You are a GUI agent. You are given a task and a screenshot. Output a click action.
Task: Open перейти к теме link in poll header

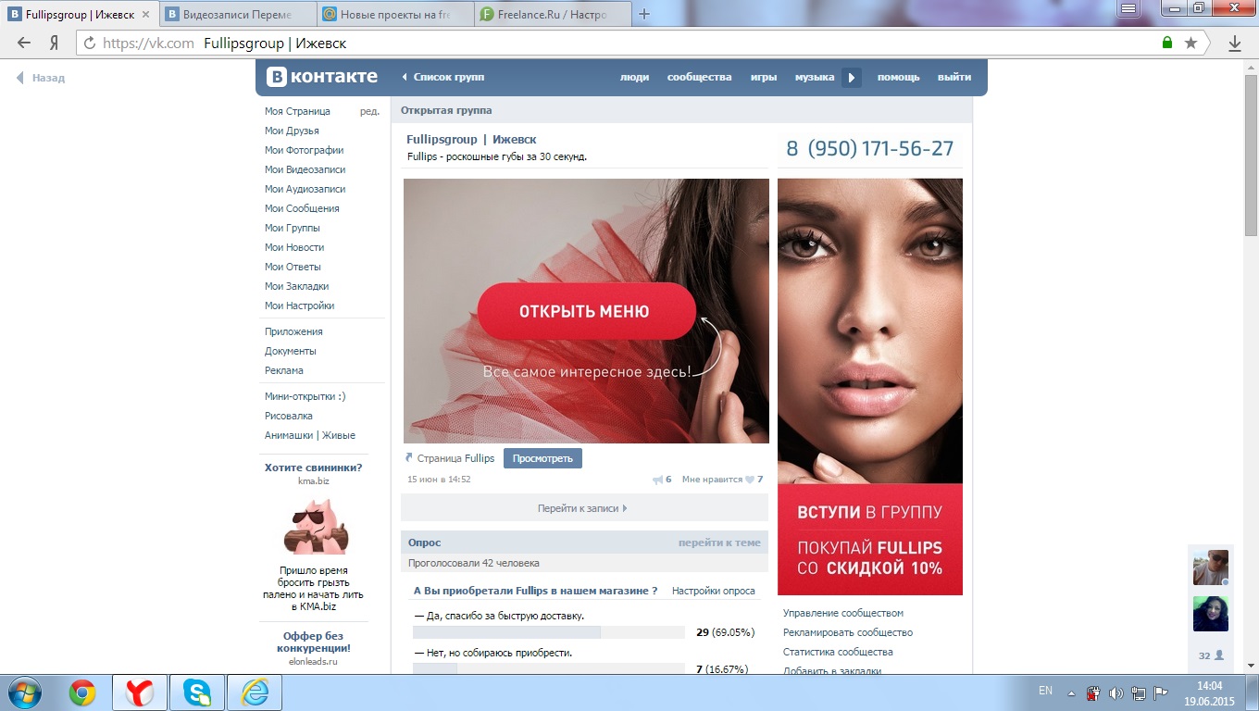click(719, 543)
